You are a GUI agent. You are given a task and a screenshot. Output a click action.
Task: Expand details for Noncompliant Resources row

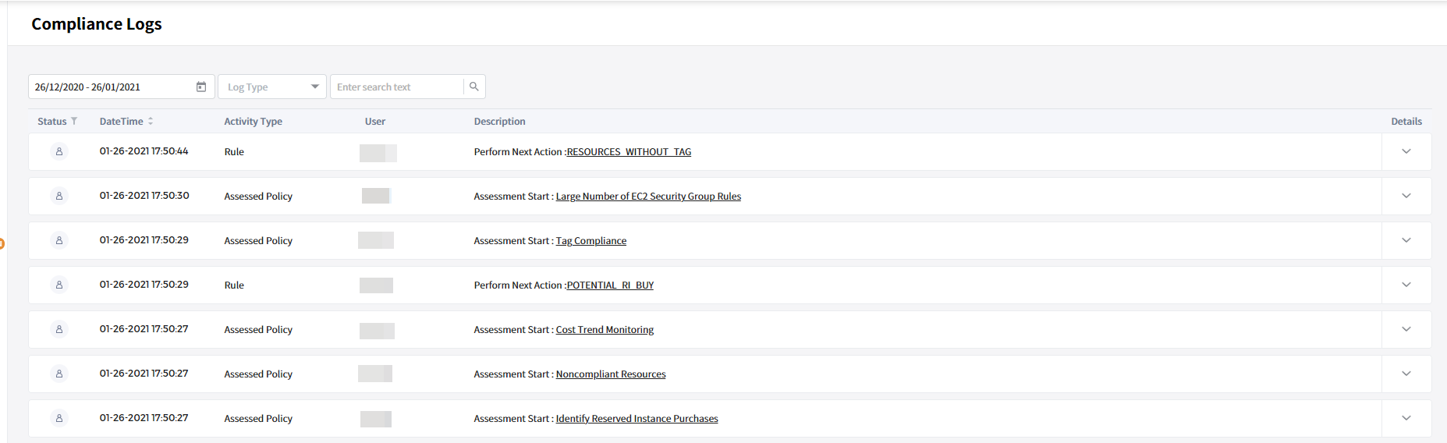click(x=1406, y=374)
